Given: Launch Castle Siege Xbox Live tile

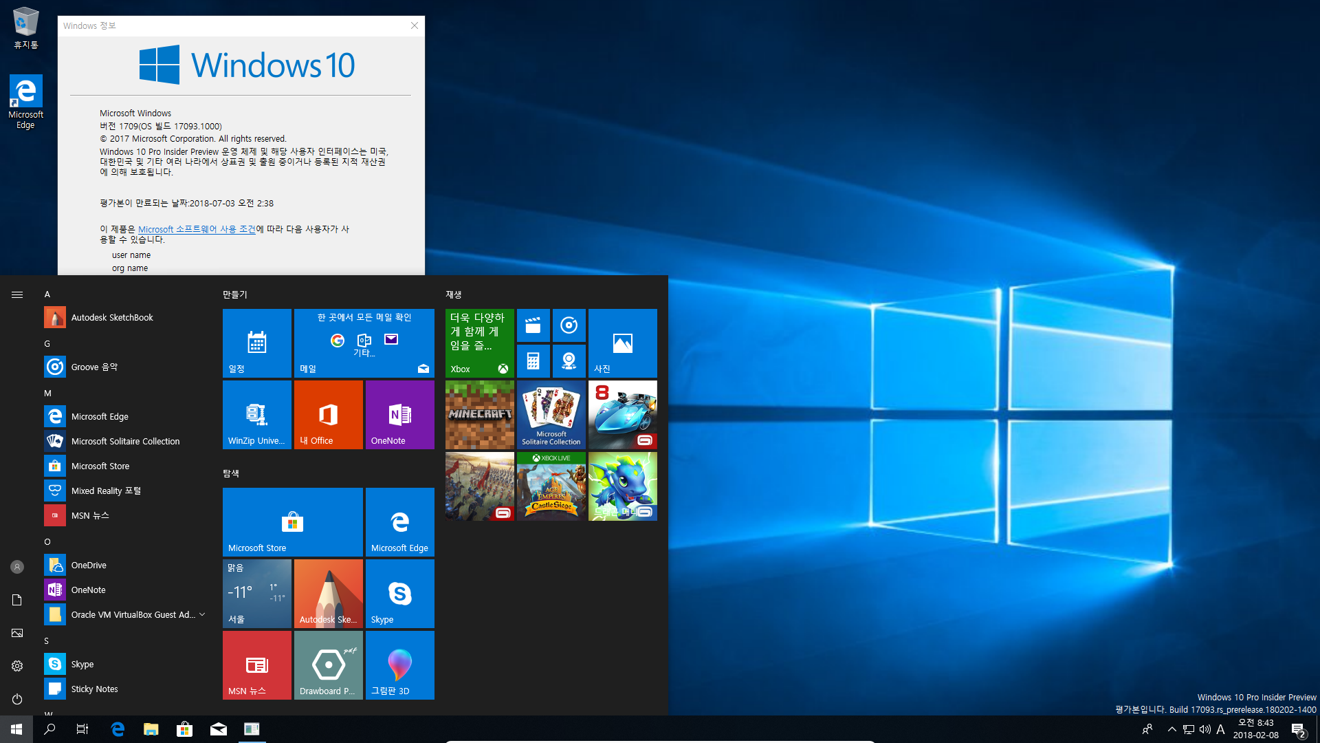Looking at the screenshot, I should pos(551,486).
